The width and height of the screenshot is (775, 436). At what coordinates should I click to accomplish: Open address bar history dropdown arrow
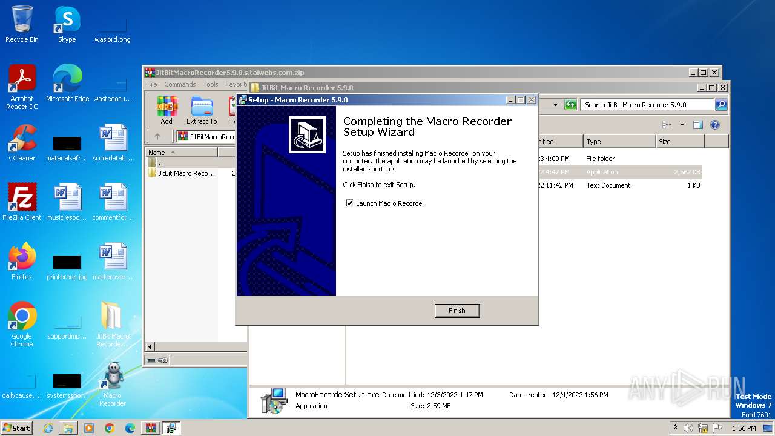coord(555,105)
